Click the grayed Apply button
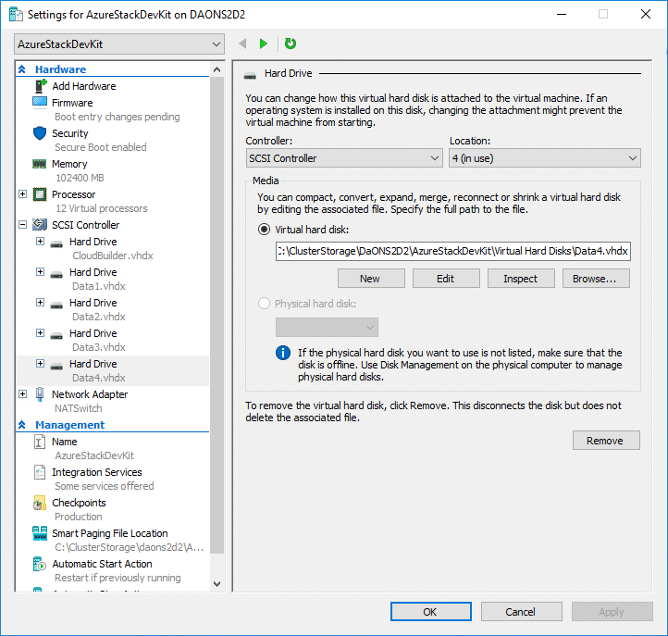The image size is (668, 636). click(x=612, y=612)
